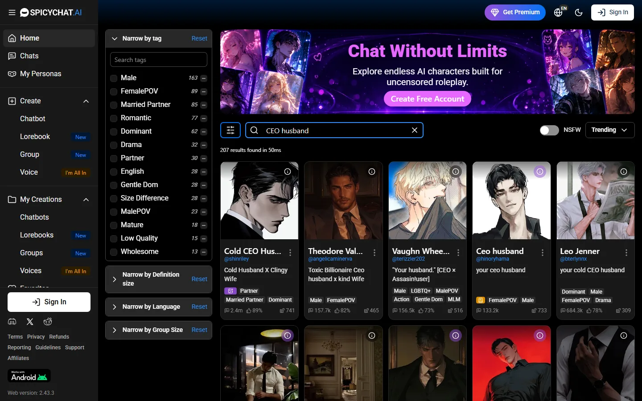
Task: Expand Narrow by Language section
Action: [x=115, y=307]
